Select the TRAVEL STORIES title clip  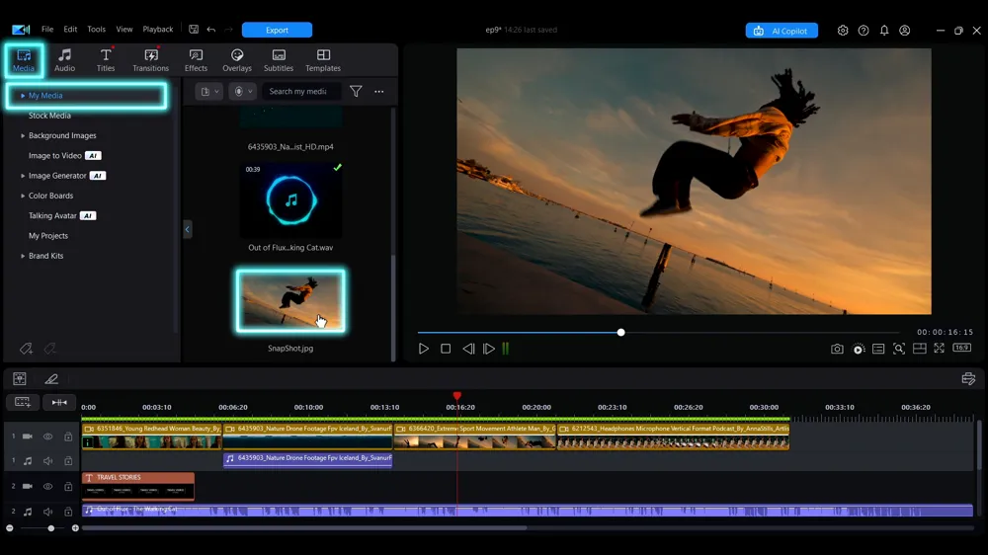(138, 486)
